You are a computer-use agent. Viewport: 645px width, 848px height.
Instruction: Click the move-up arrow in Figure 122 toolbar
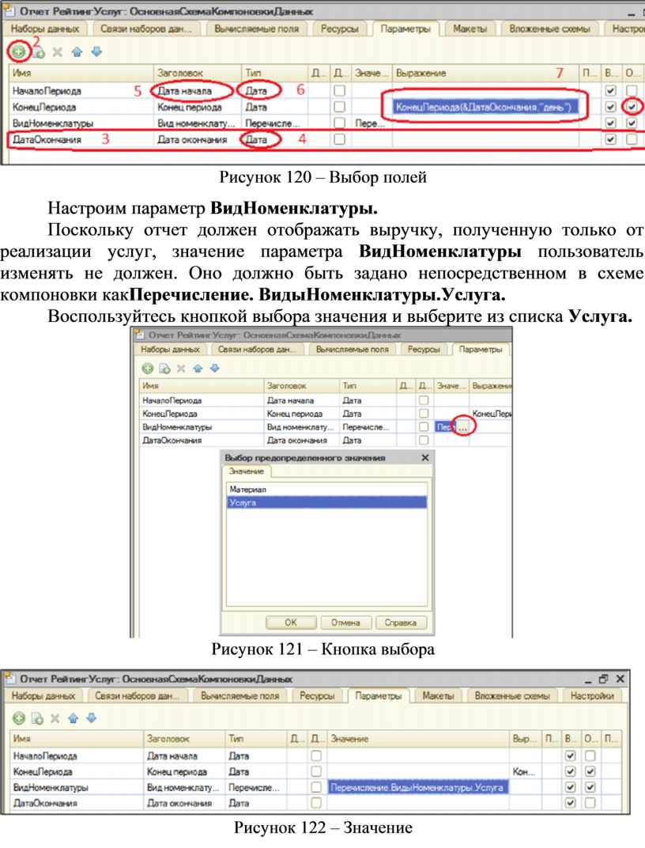coord(74,718)
